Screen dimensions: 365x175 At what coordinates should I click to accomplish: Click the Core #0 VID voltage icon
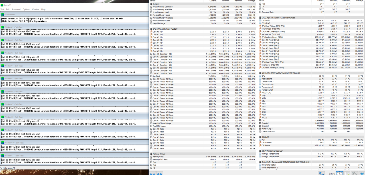click(151, 32)
